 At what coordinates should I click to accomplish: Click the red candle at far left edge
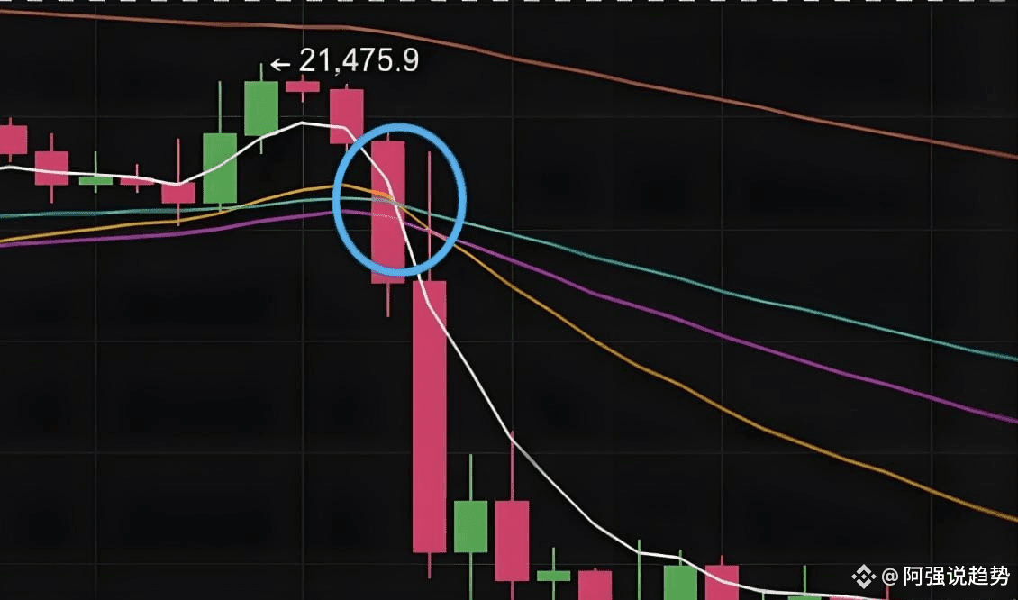pos(12,140)
